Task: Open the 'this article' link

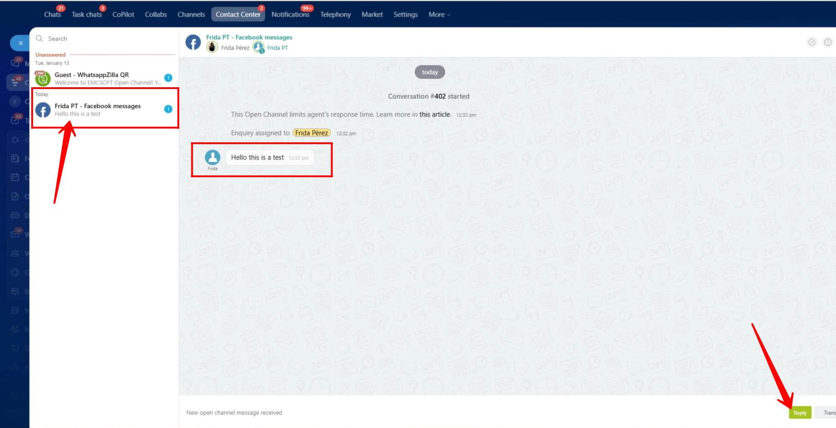Action: [435, 114]
